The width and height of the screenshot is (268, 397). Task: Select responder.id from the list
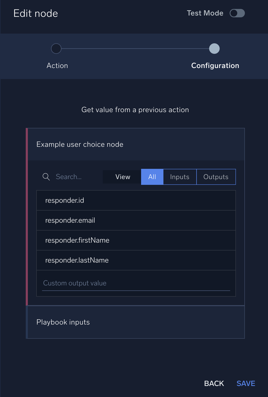(x=136, y=200)
